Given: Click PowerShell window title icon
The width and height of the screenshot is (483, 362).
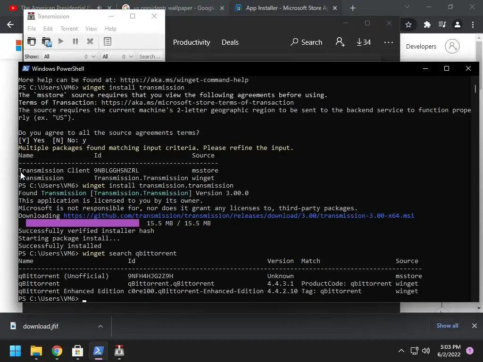Looking at the screenshot, I should (26, 68).
